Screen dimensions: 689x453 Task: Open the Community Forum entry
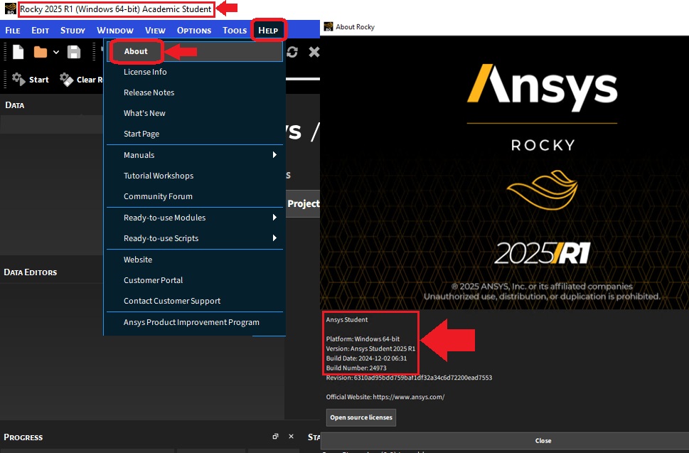point(195,196)
